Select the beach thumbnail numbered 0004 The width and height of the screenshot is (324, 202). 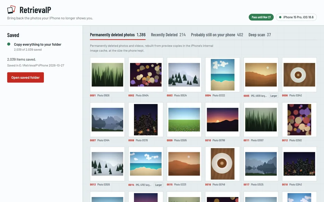click(222, 75)
